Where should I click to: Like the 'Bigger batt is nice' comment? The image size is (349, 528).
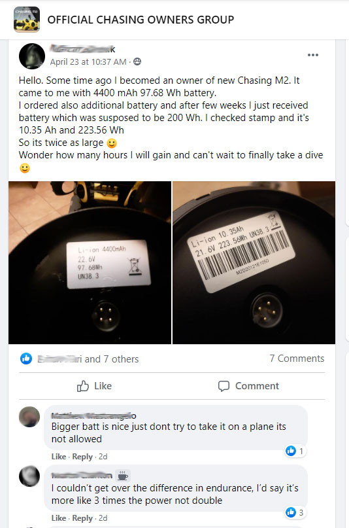(x=59, y=457)
